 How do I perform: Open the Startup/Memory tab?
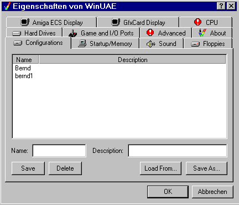105,43
